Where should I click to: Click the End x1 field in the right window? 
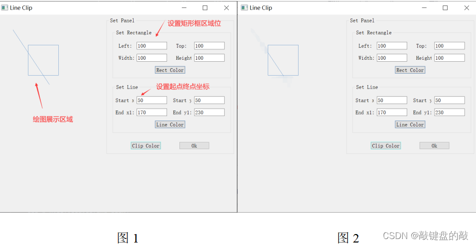click(392, 113)
